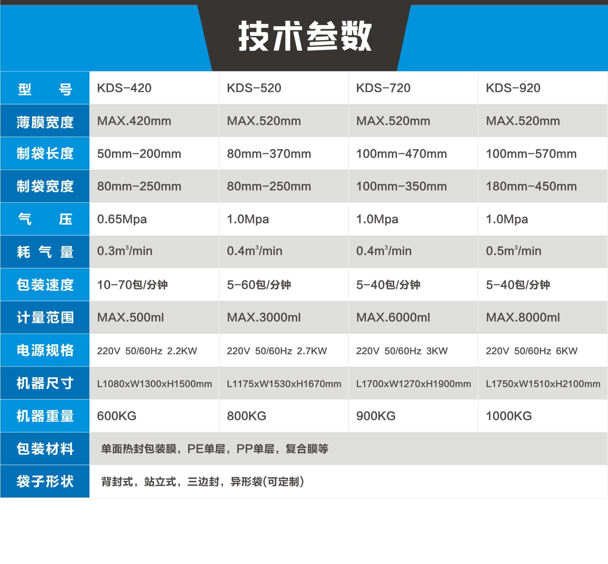The width and height of the screenshot is (608, 564).
Task: Click the KDS-720 model header cell
Action: [383, 88]
